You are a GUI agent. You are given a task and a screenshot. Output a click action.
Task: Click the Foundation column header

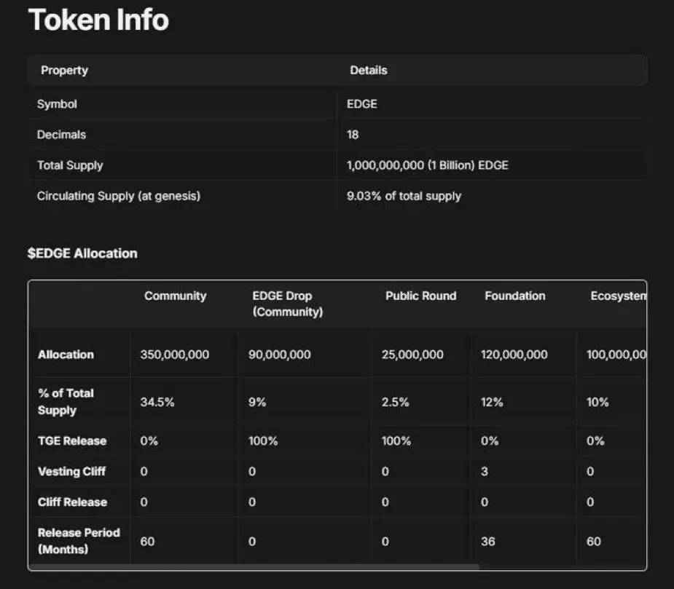(x=515, y=296)
